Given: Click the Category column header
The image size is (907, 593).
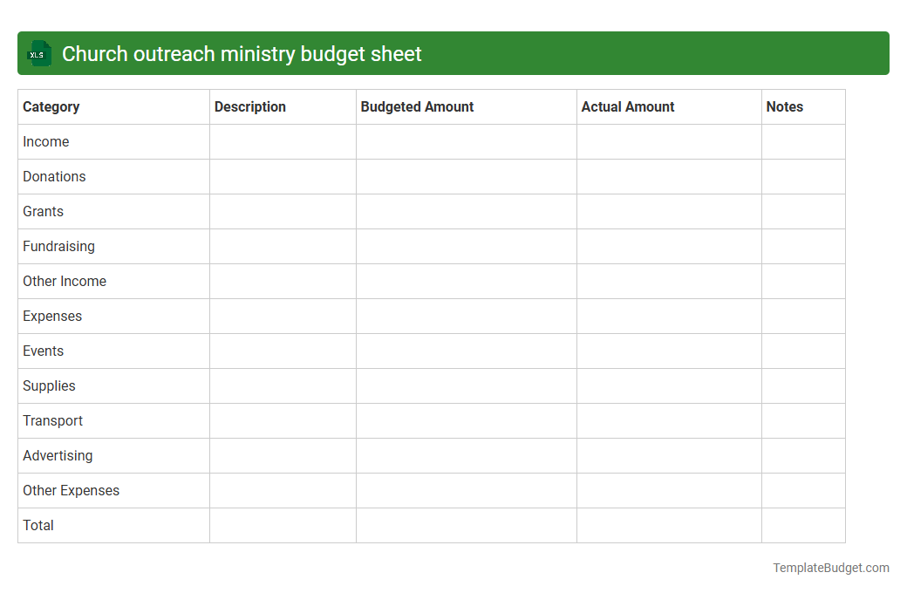Looking at the screenshot, I should tap(51, 106).
